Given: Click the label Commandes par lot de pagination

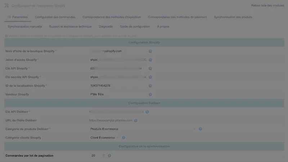Looking at the screenshot, I should coord(30,156).
